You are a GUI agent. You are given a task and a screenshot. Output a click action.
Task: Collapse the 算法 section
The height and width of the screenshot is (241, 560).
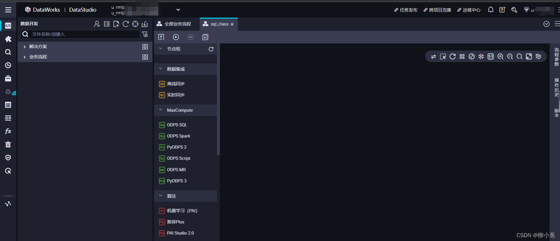(160, 196)
